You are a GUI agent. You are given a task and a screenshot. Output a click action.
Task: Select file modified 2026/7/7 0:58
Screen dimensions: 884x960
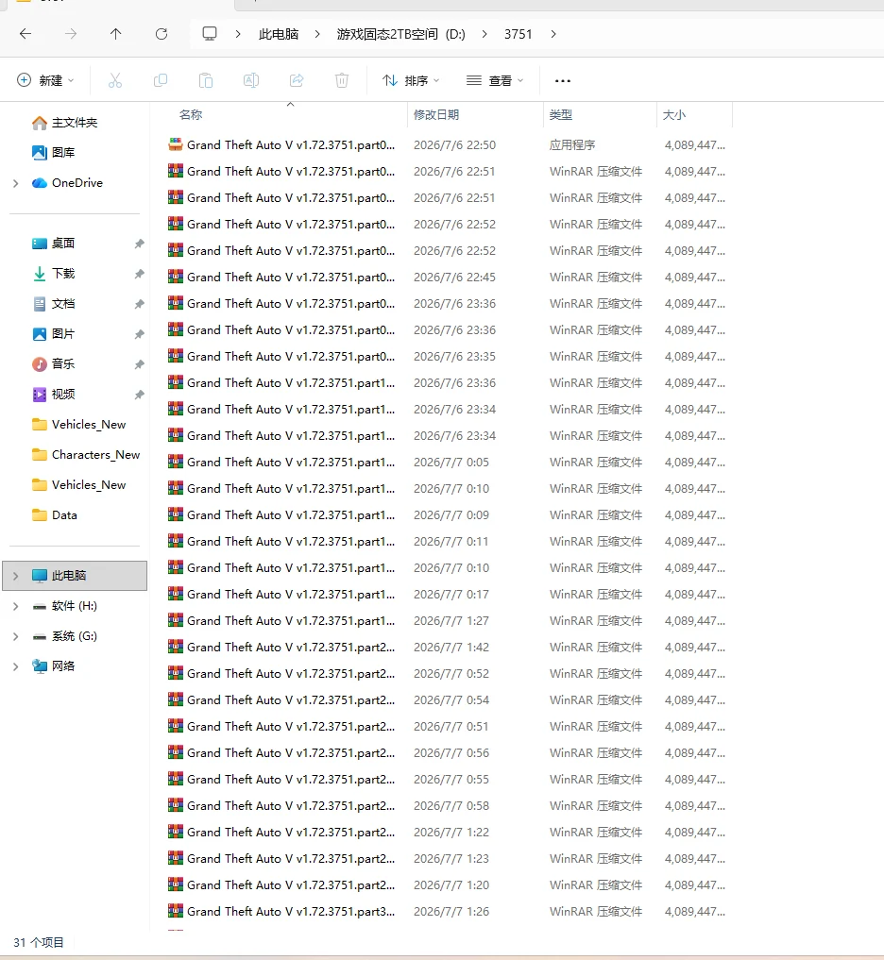coord(448,806)
